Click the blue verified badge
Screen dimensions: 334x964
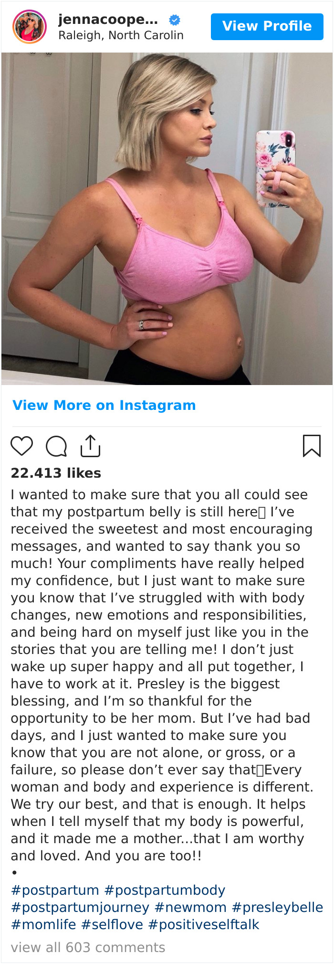(x=175, y=20)
